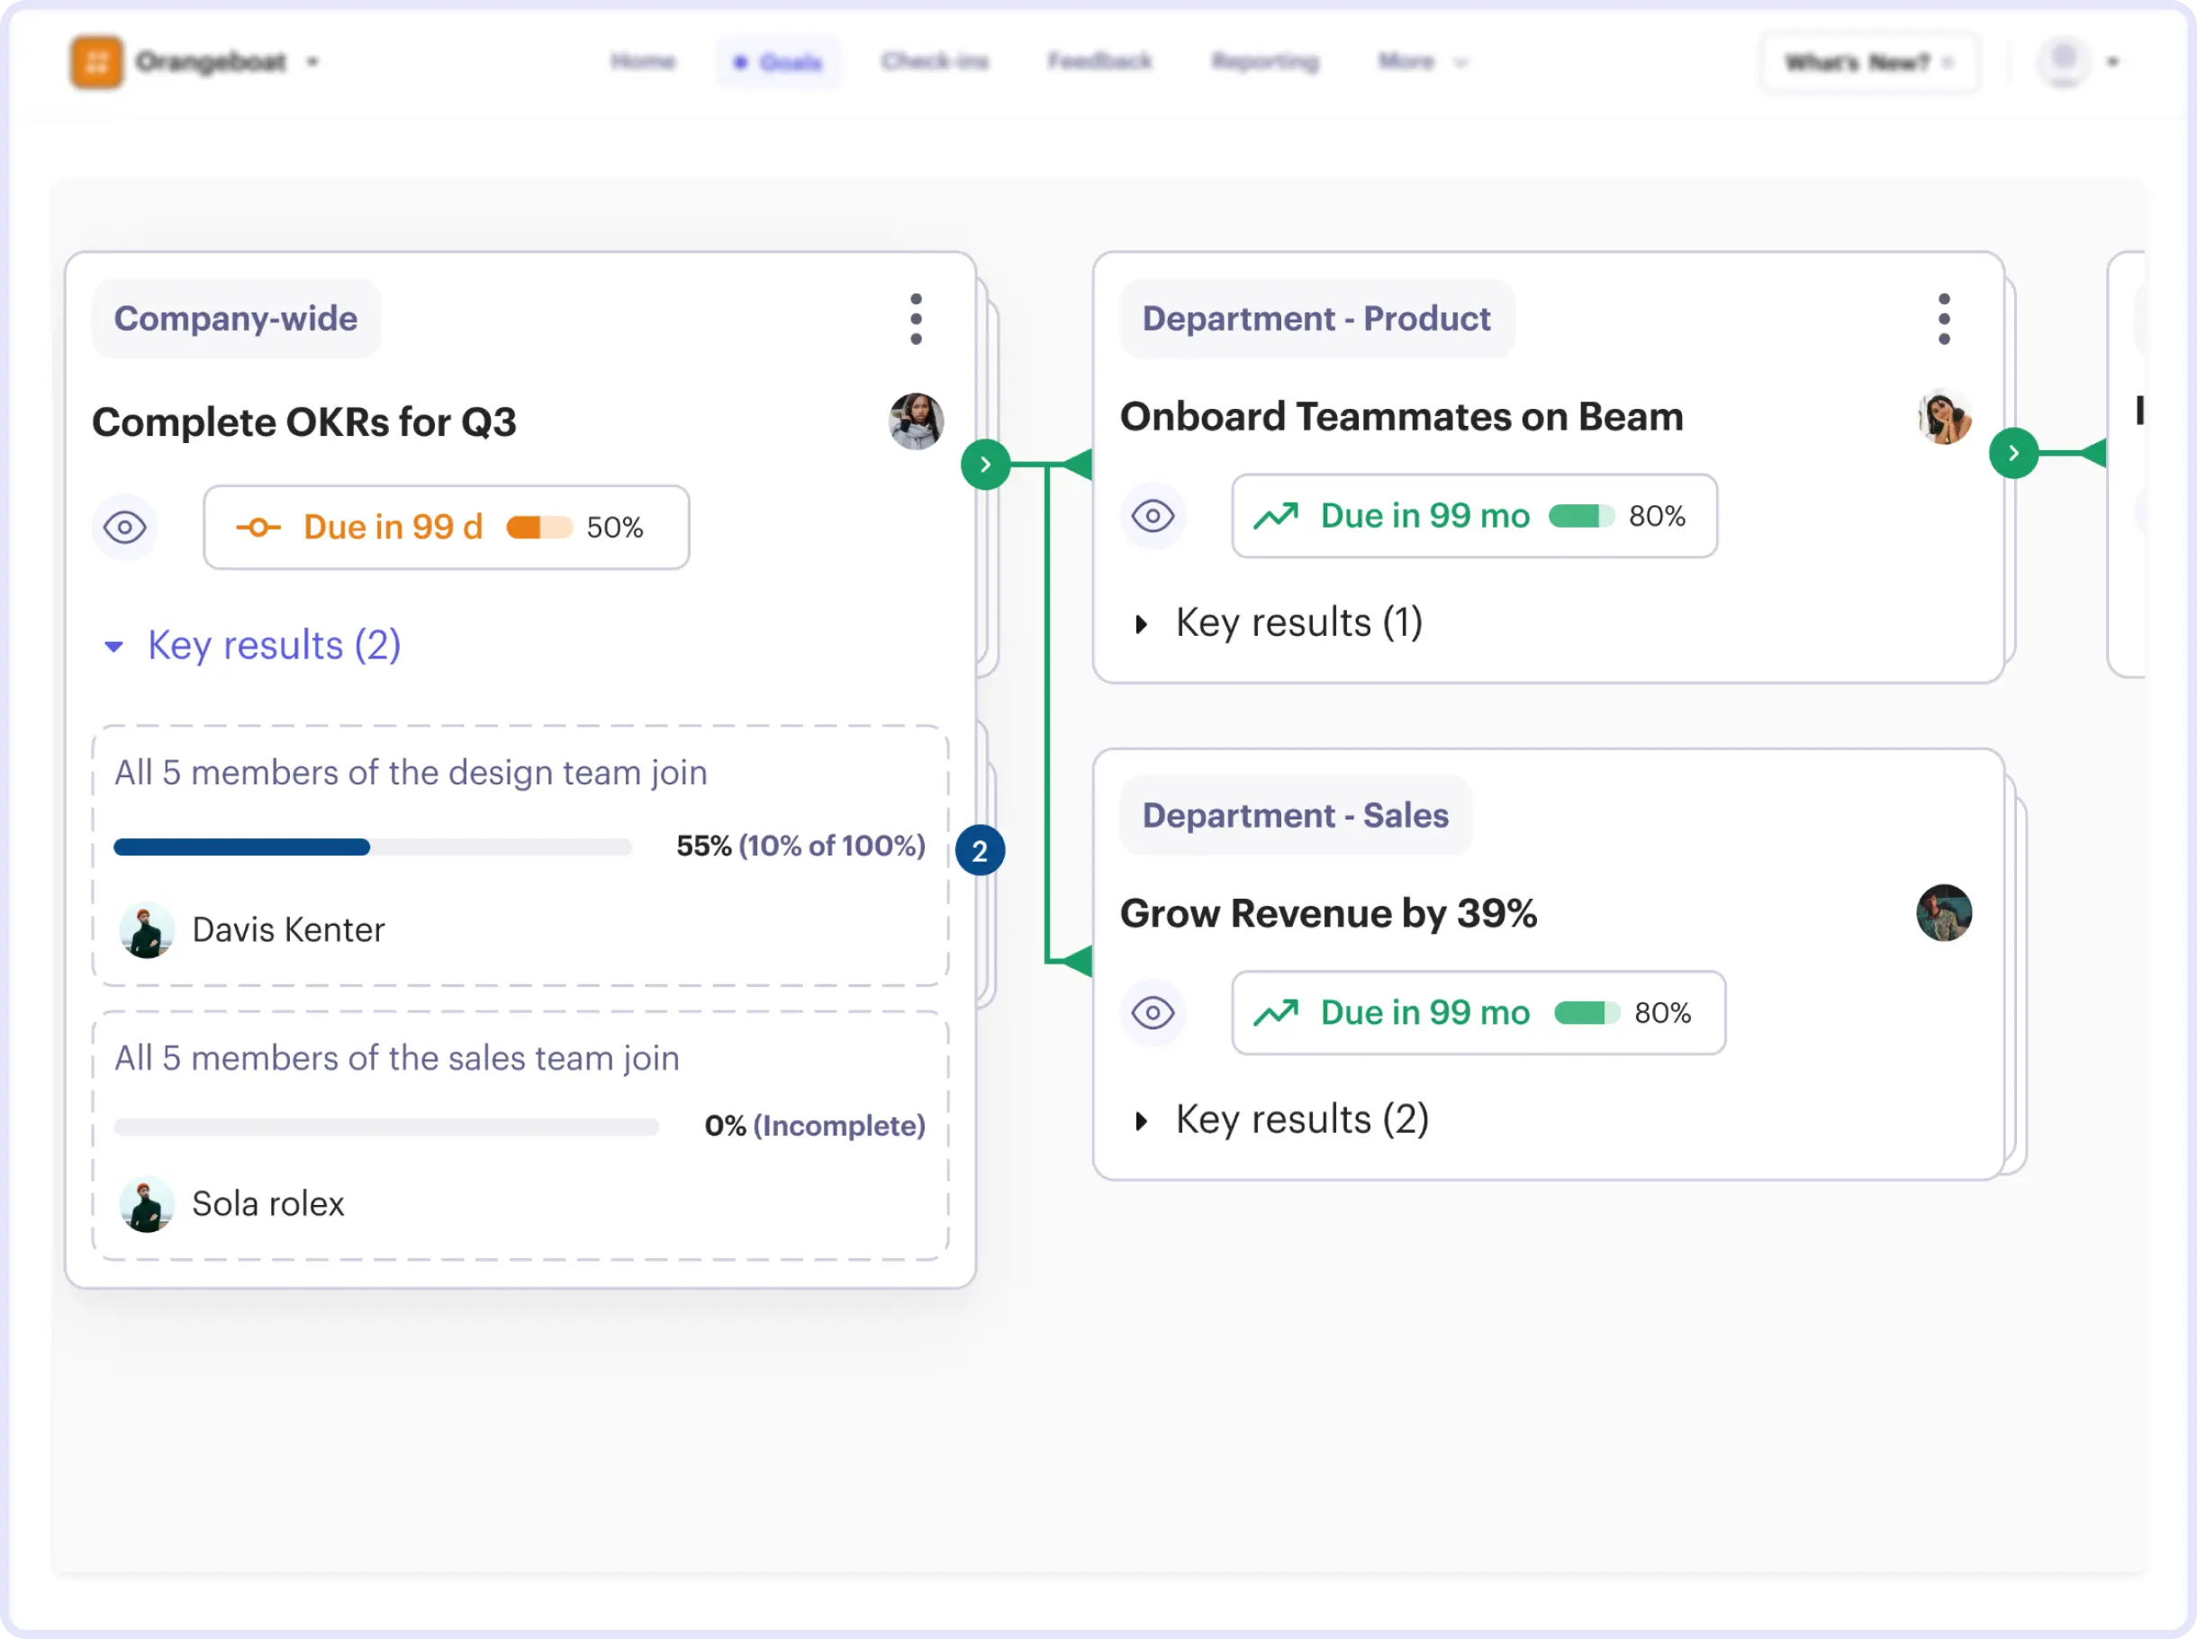Open the Check-ins tab
This screenshot has height=1639, width=2197.
point(935,61)
